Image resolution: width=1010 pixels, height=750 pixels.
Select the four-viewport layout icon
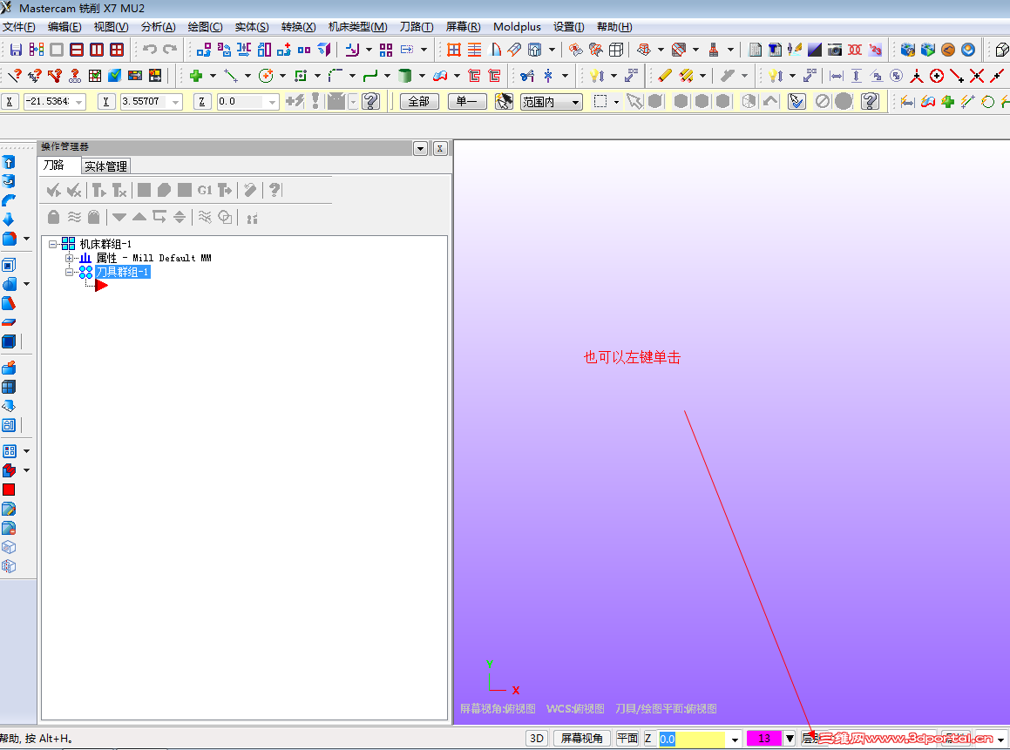point(117,50)
